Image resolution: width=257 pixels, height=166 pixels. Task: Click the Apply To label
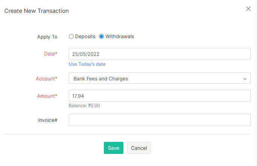(x=47, y=37)
